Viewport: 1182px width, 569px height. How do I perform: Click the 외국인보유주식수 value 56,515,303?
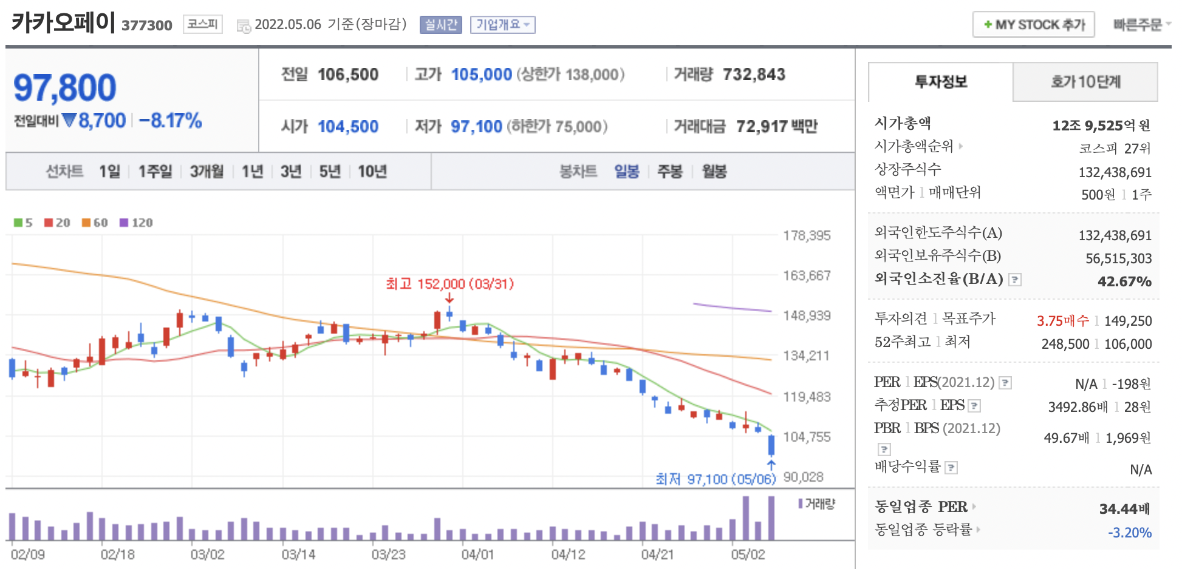[1119, 258]
